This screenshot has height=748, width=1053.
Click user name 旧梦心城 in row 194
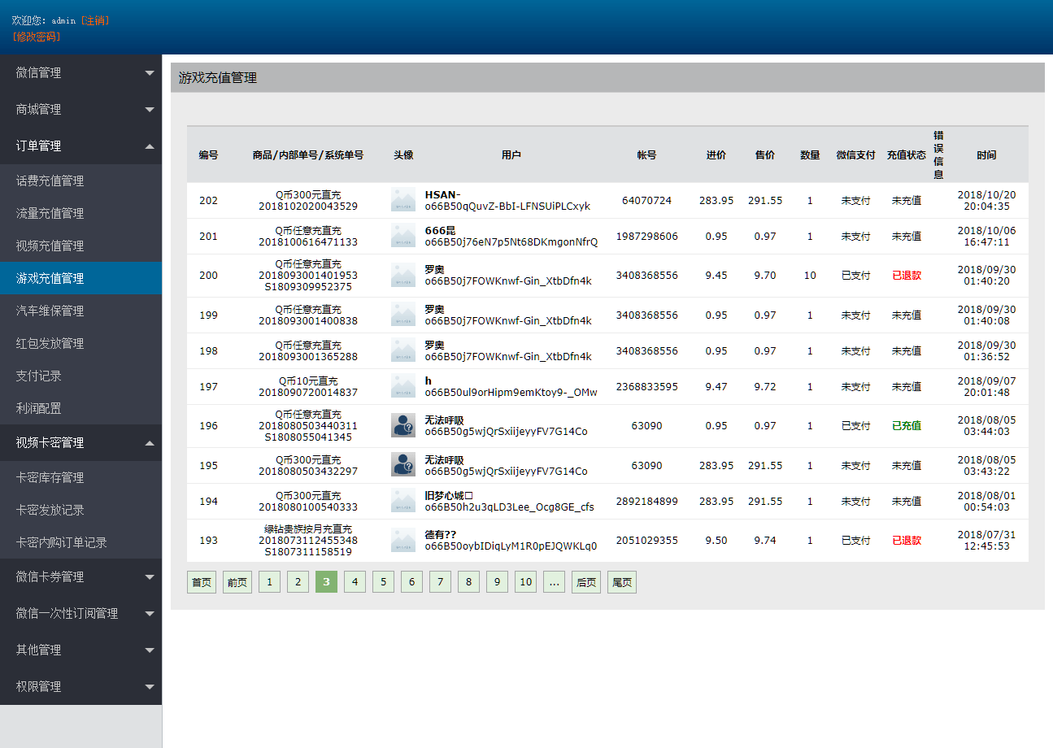point(449,495)
